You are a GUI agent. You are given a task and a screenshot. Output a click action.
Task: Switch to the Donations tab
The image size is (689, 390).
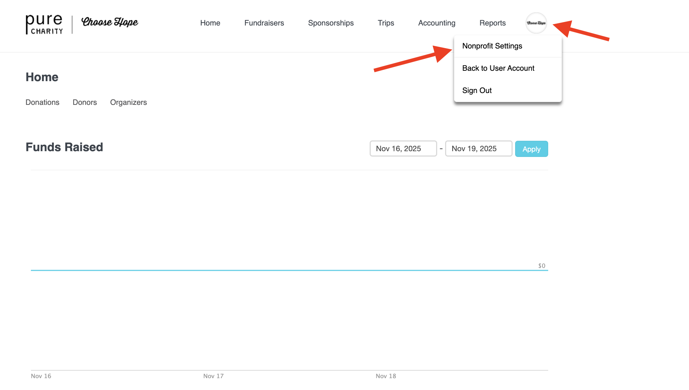[x=42, y=102]
